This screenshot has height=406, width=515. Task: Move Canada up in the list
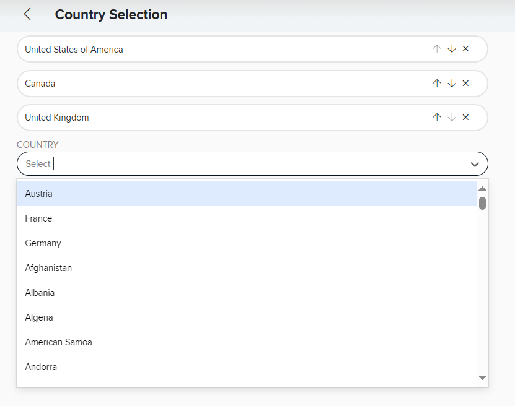[x=437, y=84]
